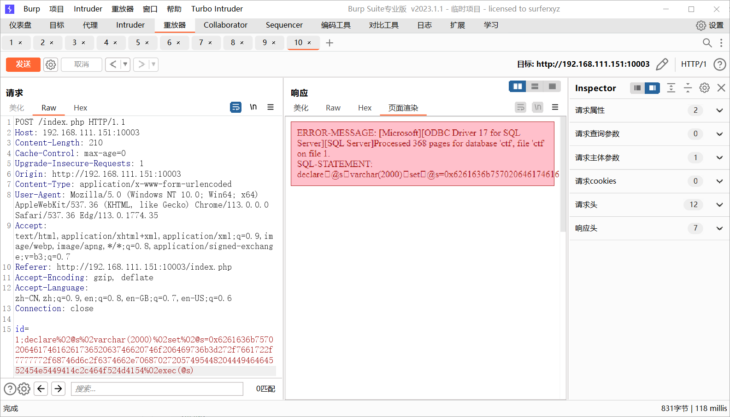This screenshot has width=730, height=417.
Task: Go back in request history arrow
Action: 113,64
